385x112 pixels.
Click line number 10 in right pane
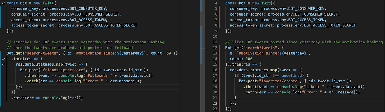click(x=215, y=36)
